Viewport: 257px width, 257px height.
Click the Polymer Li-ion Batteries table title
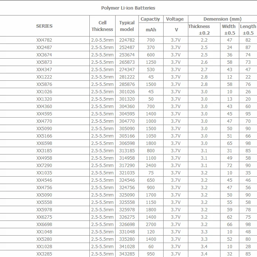tap(128, 8)
